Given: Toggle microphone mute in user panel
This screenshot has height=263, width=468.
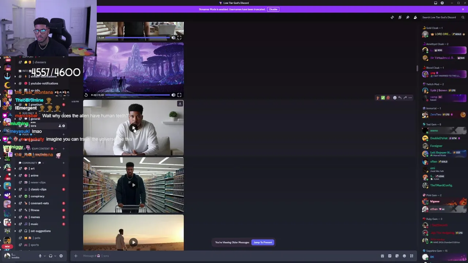Looking at the screenshot, I should (x=40, y=256).
